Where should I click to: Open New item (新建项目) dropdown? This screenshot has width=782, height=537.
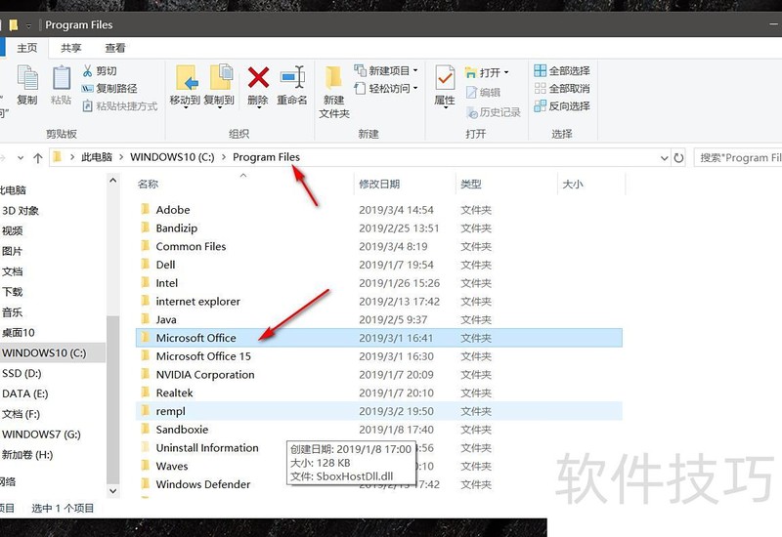tap(385, 70)
